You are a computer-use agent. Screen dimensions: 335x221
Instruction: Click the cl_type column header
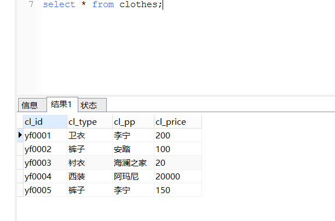90,121
